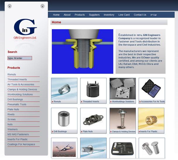The width and height of the screenshot is (178, 160).
Task: Go to the Contact Us page
Action: click(140, 15)
